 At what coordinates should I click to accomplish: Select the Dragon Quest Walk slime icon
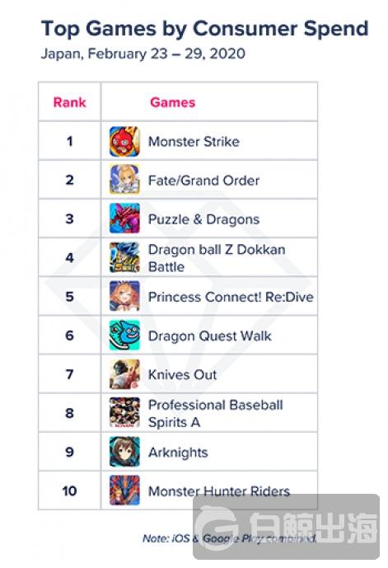pyautogui.click(x=124, y=336)
